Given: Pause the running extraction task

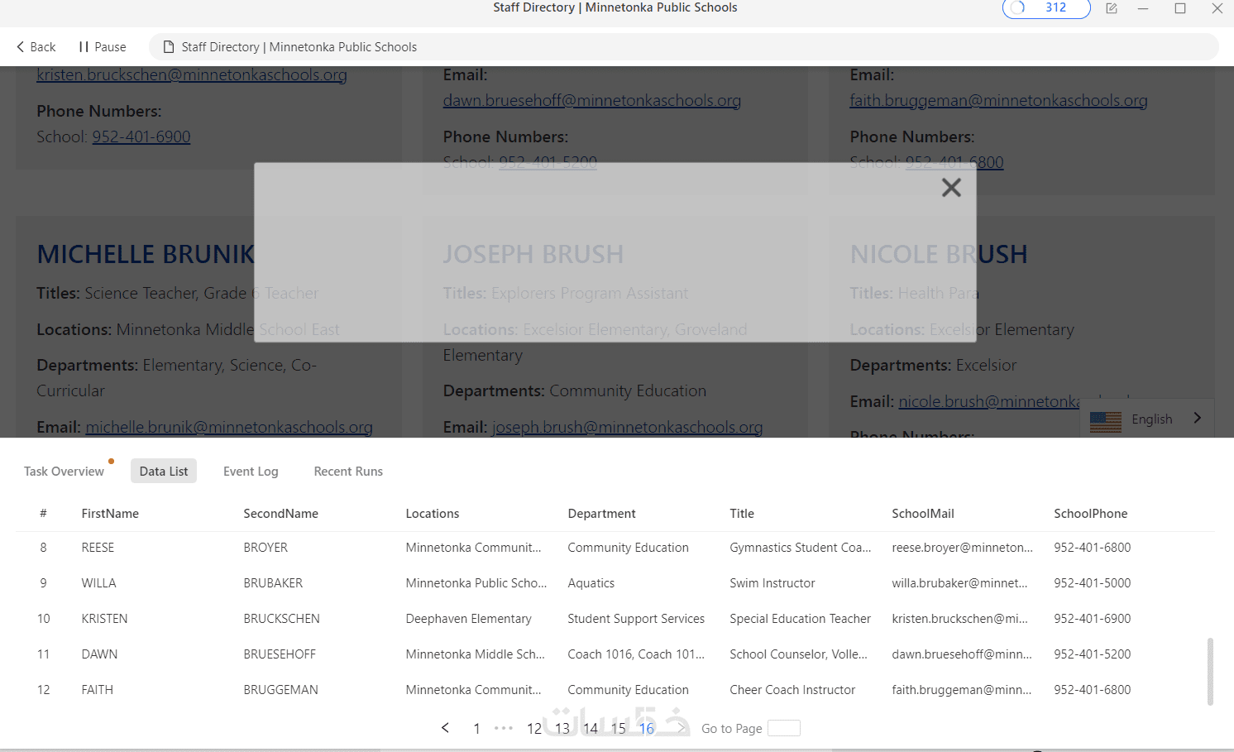Looking at the screenshot, I should 103,47.
